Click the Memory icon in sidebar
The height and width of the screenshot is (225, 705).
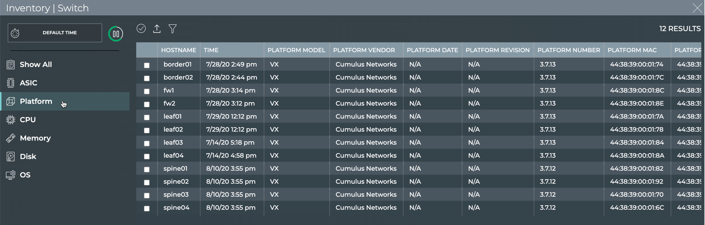tap(10, 138)
